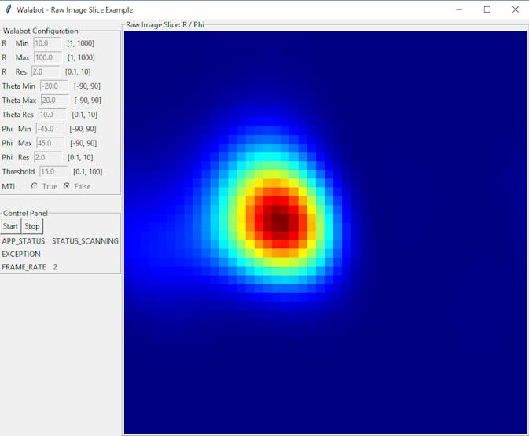Click the Theta Res input field
This screenshot has width=529, height=436.
pyautogui.click(x=53, y=115)
